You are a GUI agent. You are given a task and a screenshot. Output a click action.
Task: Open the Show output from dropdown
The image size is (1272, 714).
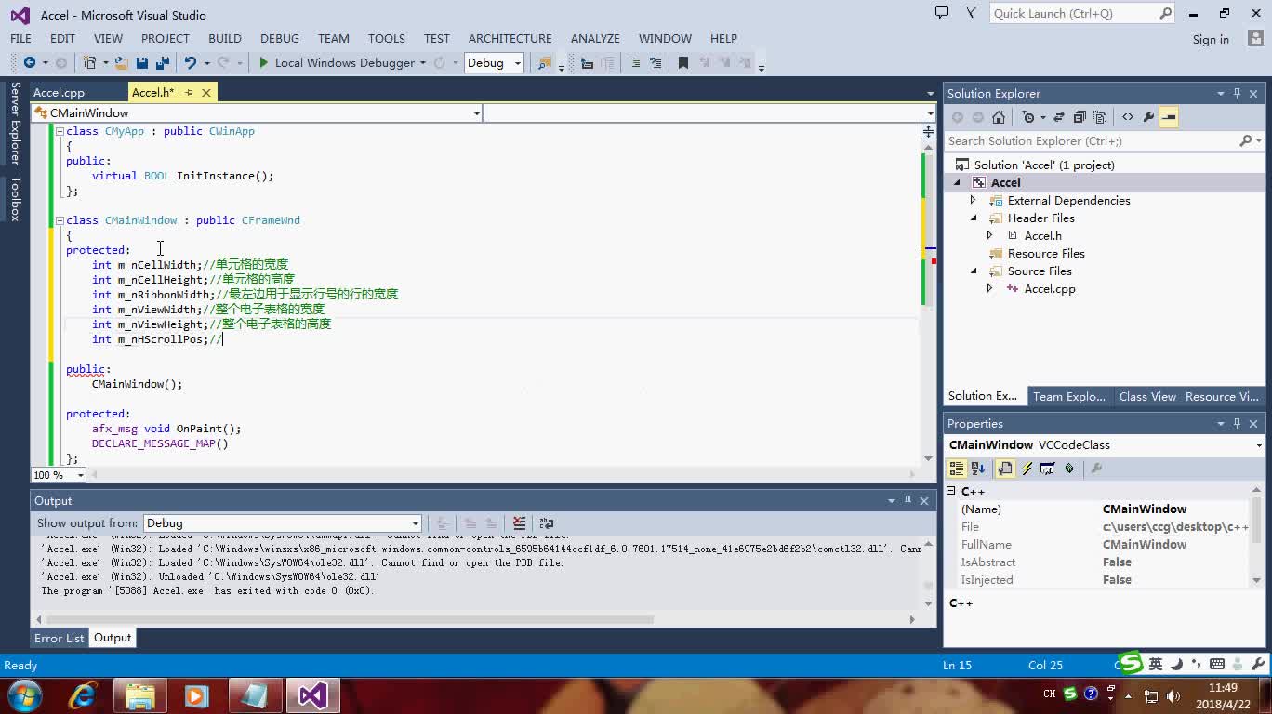416,522
